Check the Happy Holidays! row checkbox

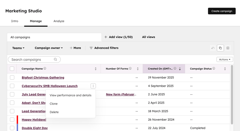(12, 120)
